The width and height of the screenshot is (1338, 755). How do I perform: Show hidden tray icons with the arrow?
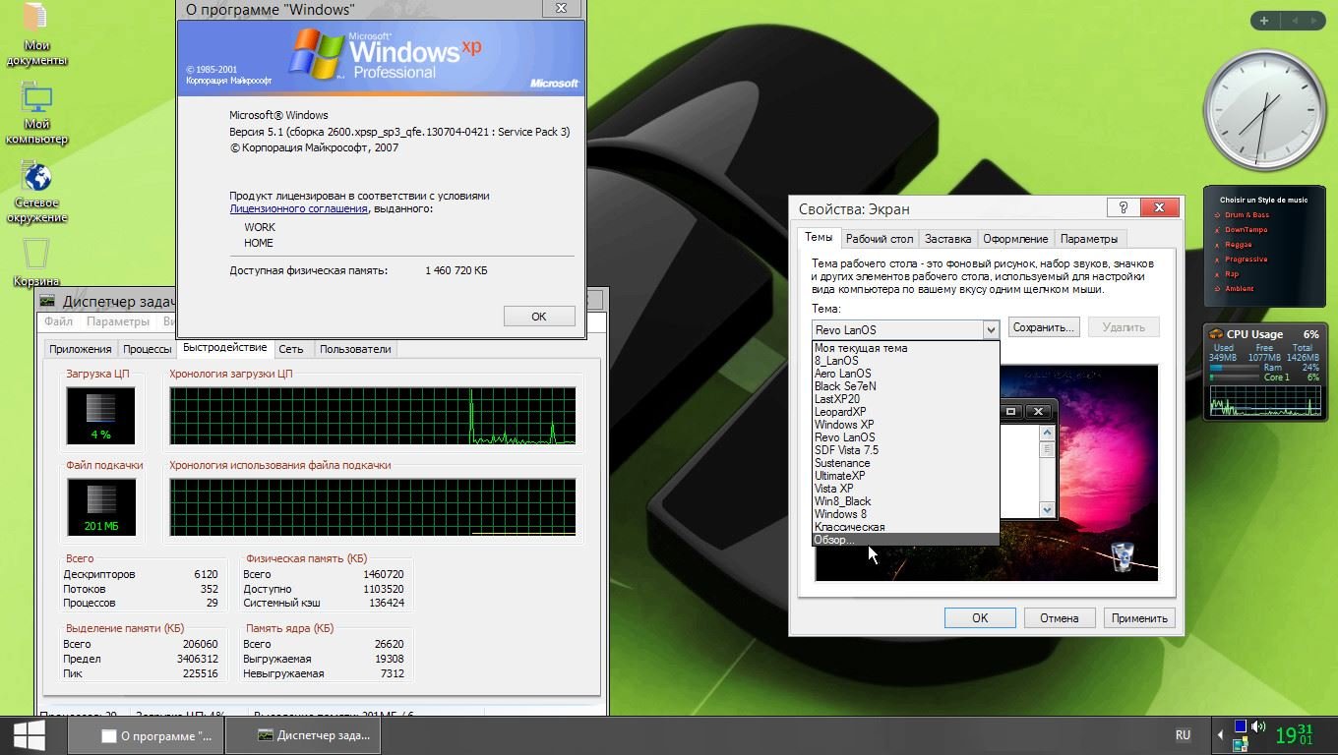pyautogui.click(x=1221, y=734)
